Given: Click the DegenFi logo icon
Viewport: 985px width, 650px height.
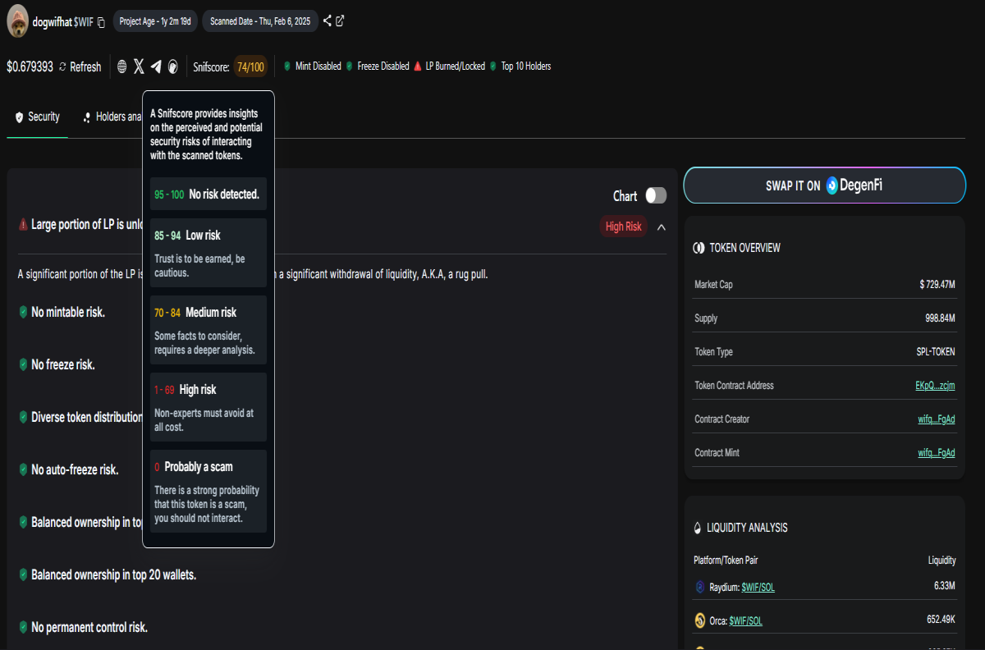Looking at the screenshot, I should (832, 185).
